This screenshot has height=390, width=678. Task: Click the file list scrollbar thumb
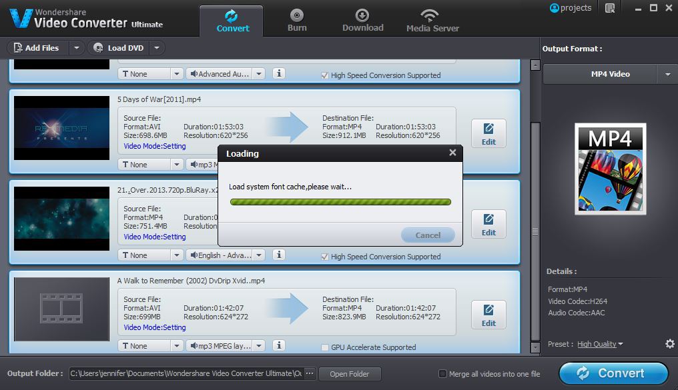(535, 231)
